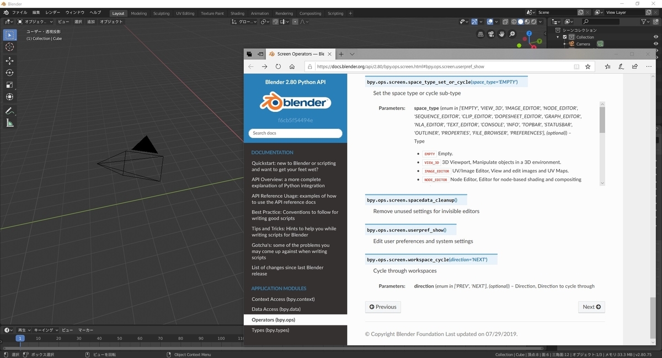Toggle Collection exclude checkbox in outliner
Image resolution: width=662 pixels, height=358 pixels.
[x=565, y=37]
